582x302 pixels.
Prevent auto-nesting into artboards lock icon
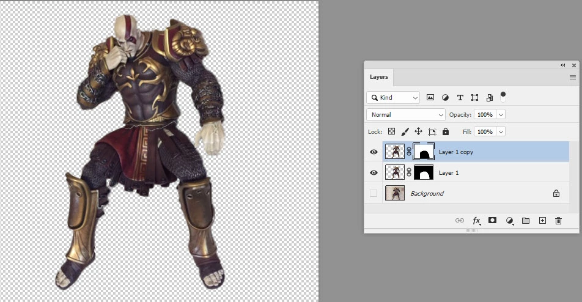(432, 131)
